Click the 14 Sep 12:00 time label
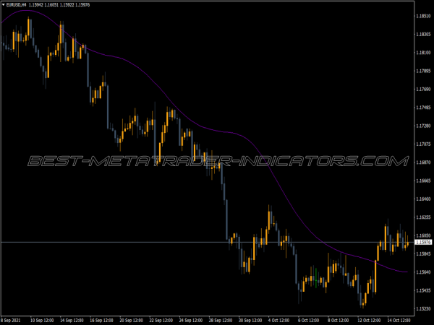 coord(72,320)
